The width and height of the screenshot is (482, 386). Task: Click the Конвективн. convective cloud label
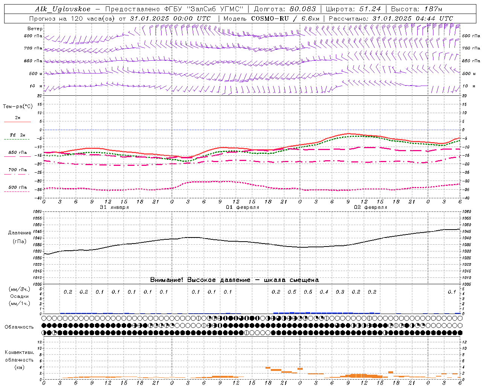(x=19, y=352)
